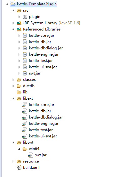Select the classes folder label
This screenshot has height=177, width=121.
(29, 80)
